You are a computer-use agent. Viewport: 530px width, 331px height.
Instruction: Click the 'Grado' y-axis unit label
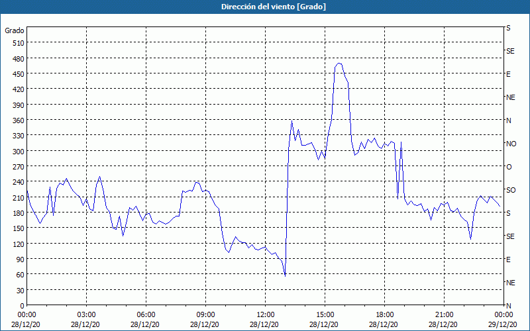[15, 30]
